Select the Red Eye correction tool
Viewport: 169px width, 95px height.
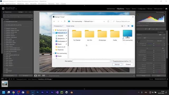pyautogui.click(x=153, y=29)
